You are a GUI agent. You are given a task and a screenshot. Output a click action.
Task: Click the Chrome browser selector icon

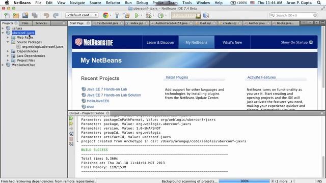coord(105,15)
